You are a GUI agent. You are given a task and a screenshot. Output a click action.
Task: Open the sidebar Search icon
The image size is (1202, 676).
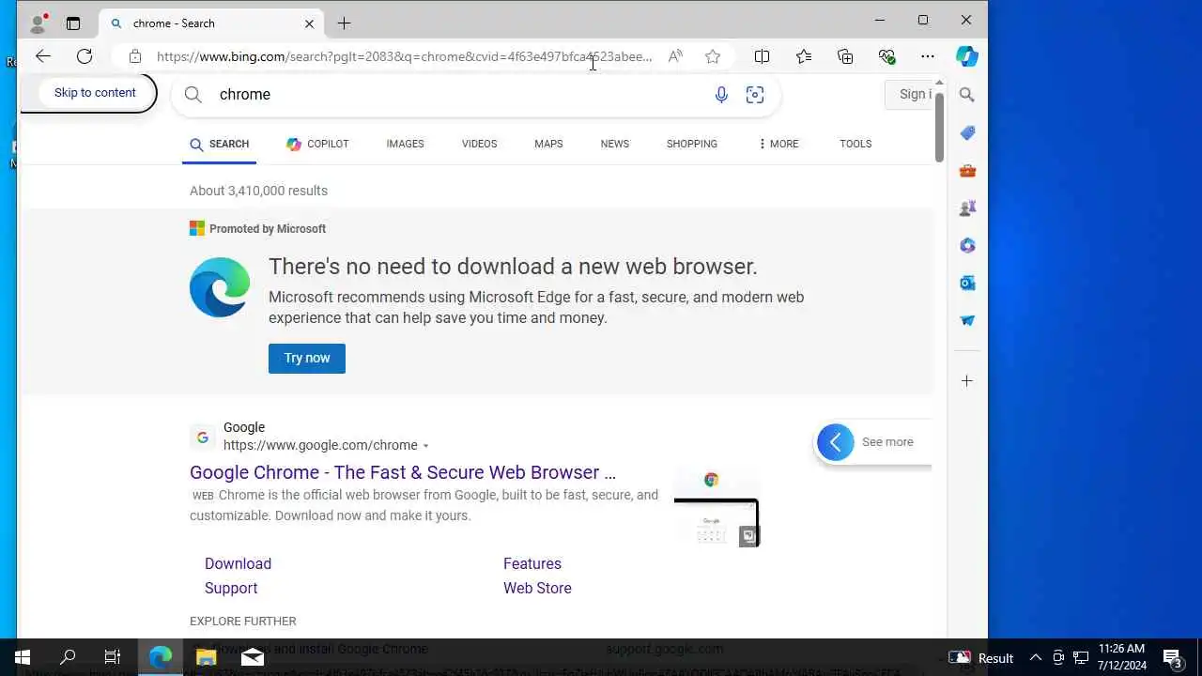pyautogui.click(x=967, y=95)
